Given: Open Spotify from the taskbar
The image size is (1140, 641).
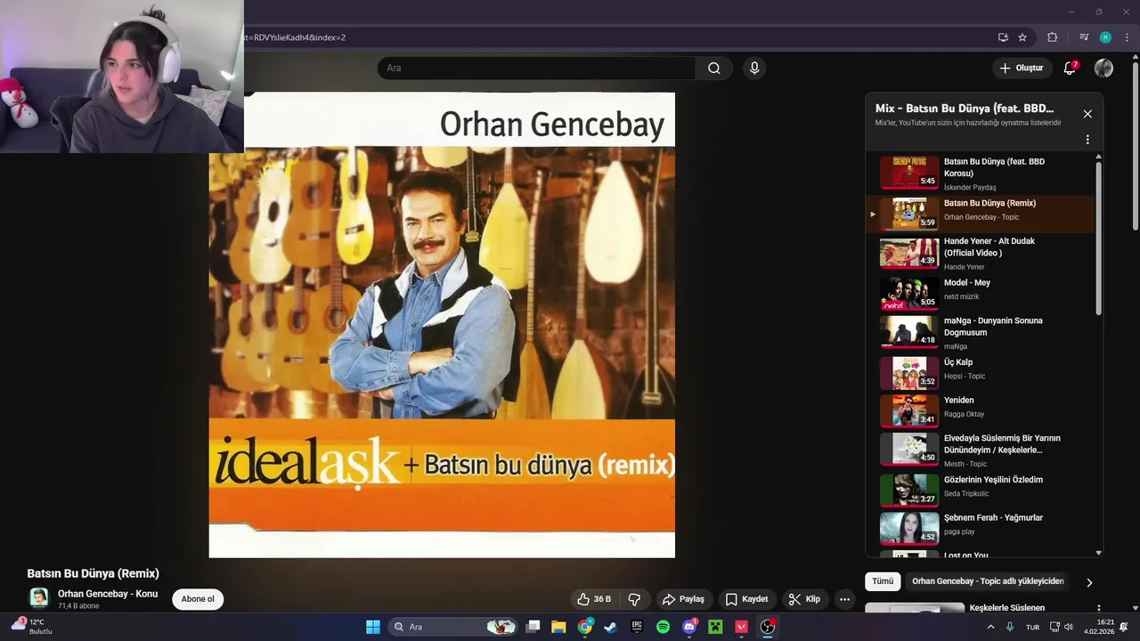Looking at the screenshot, I should click(x=663, y=627).
